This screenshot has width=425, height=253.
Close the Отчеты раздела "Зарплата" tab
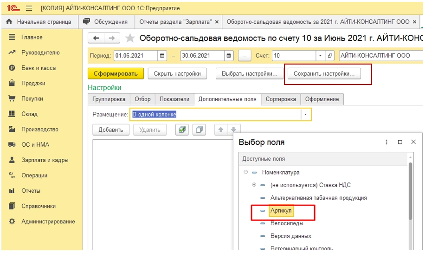(x=217, y=22)
